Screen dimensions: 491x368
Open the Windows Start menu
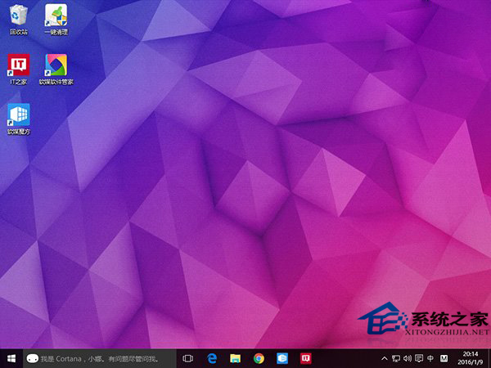[11, 358]
